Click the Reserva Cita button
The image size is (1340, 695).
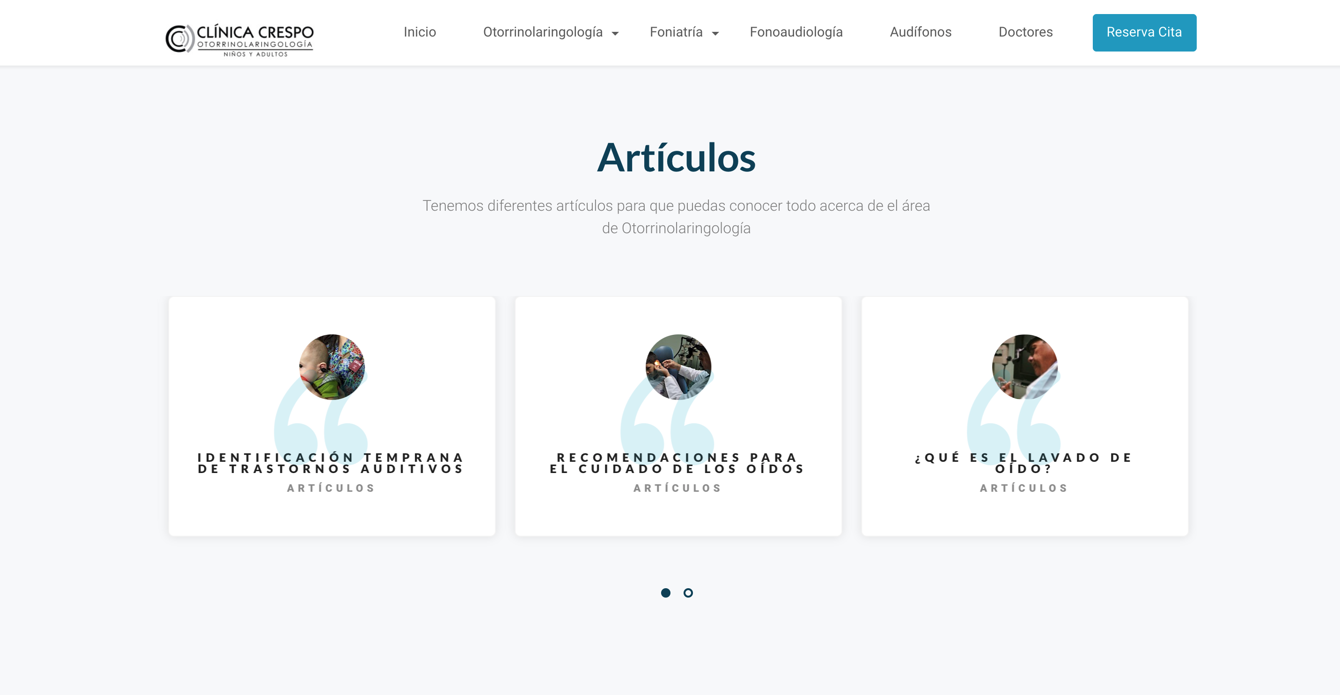click(1144, 32)
